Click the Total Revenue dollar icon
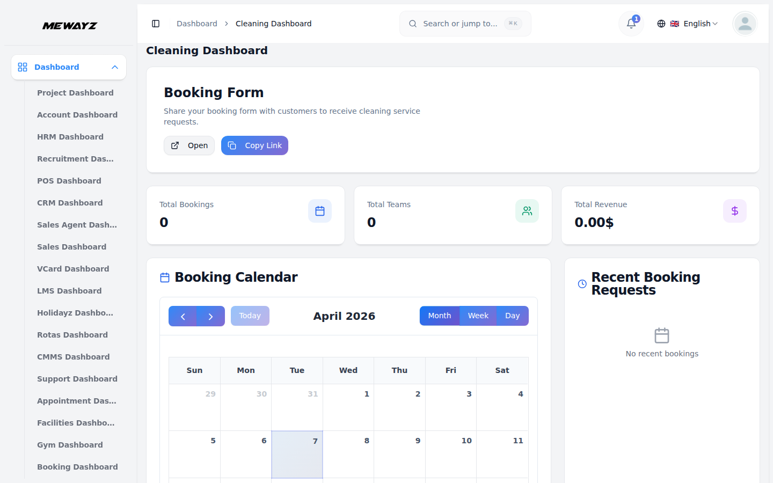This screenshot has width=773, height=483. (734, 211)
